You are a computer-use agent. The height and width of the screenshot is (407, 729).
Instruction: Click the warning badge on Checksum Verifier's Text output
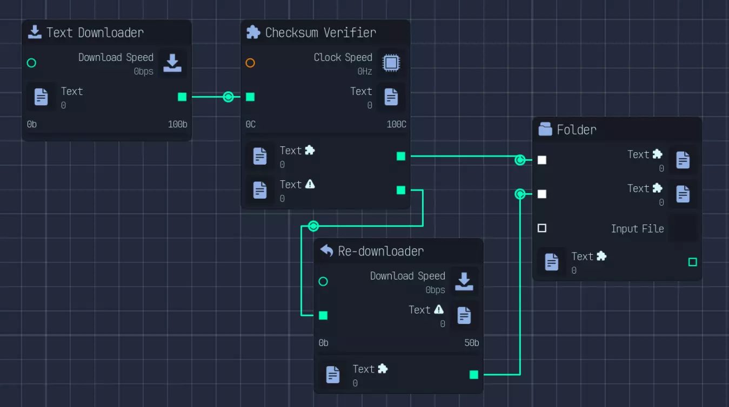310,184
